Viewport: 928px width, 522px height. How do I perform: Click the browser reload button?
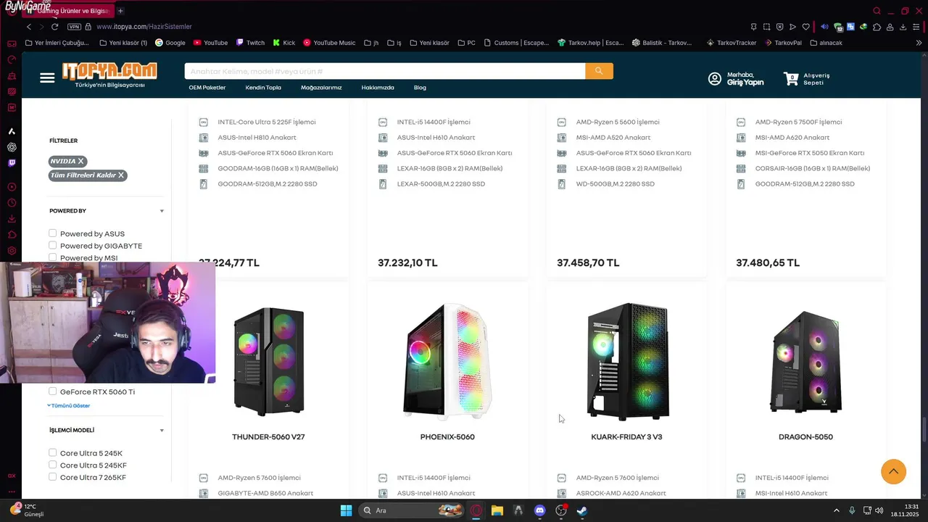coord(54,27)
